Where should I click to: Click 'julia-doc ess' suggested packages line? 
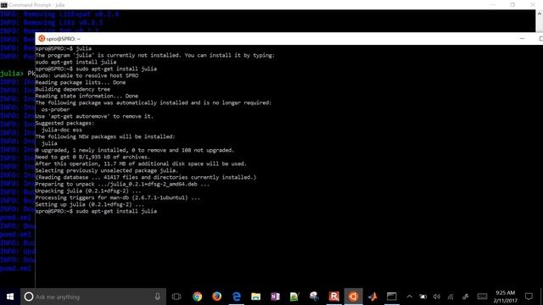tap(62, 130)
